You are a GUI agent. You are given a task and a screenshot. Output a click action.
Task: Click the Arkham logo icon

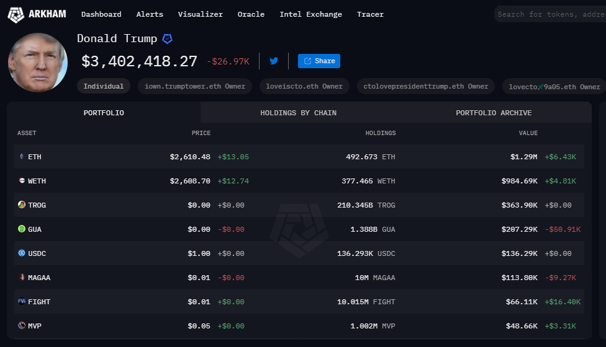point(16,14)
